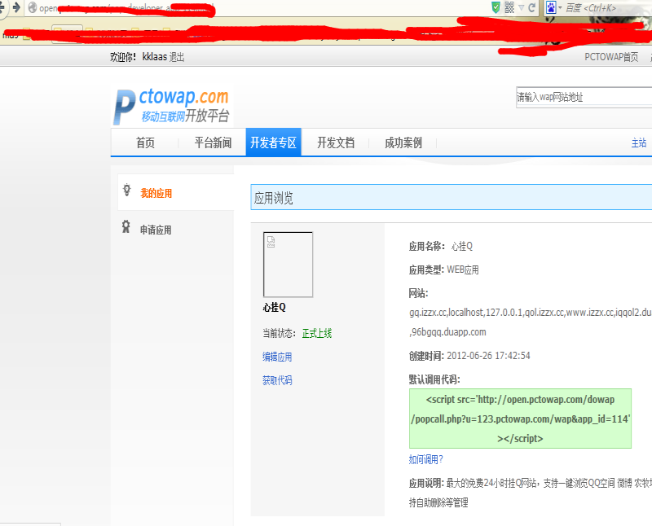Click the reload page icon

coord(532,7)
